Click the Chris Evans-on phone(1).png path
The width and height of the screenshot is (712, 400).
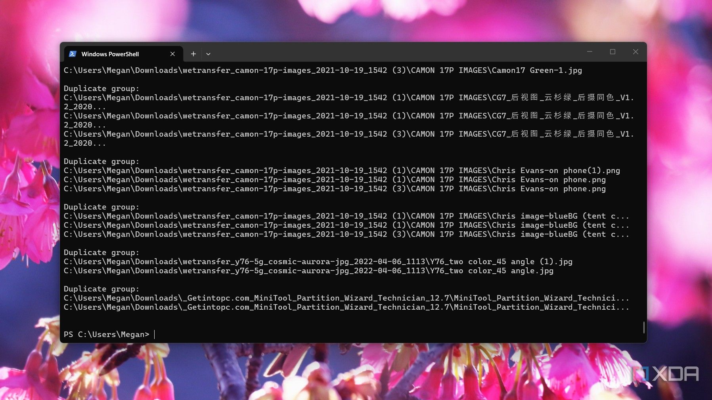point(342,171)
